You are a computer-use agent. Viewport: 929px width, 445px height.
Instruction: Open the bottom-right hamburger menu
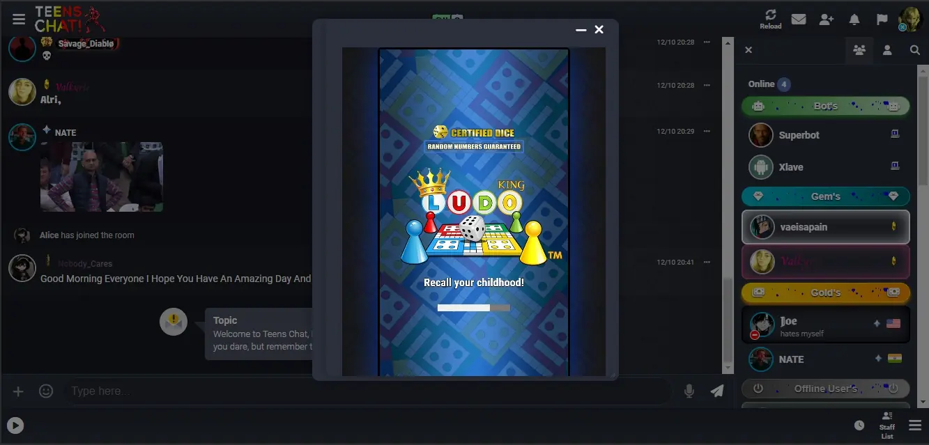[x=915, y=426]
